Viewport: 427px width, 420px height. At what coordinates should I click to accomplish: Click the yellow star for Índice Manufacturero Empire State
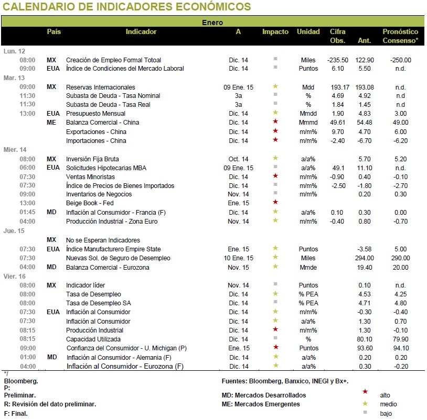[x=275, y=248]
